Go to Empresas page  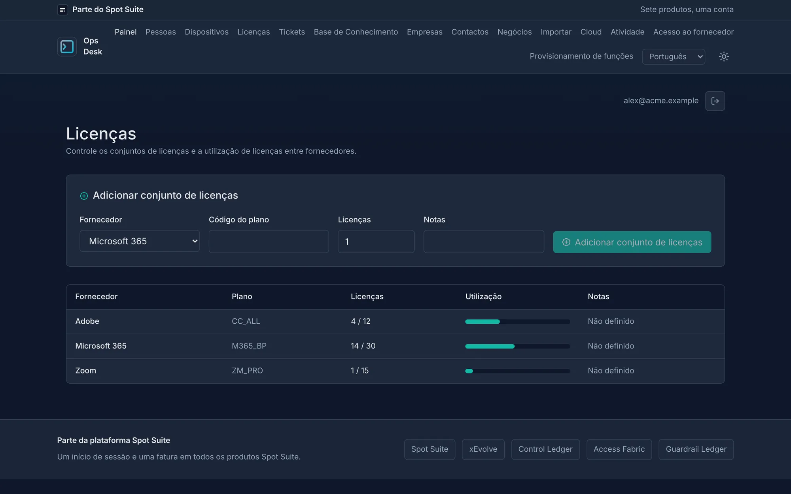pyautogui.click(x=425, y=32)
